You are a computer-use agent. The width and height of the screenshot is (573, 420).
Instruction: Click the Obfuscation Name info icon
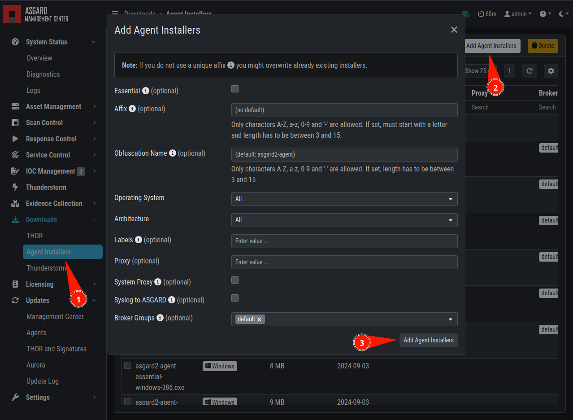pyautogui.click(x=173, y=153)
